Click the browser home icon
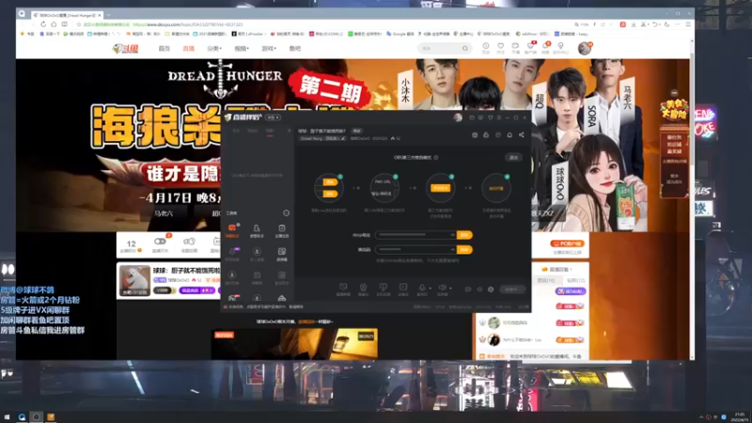The image size is (752, 423). pyautogui.click(x=54, y=24)
